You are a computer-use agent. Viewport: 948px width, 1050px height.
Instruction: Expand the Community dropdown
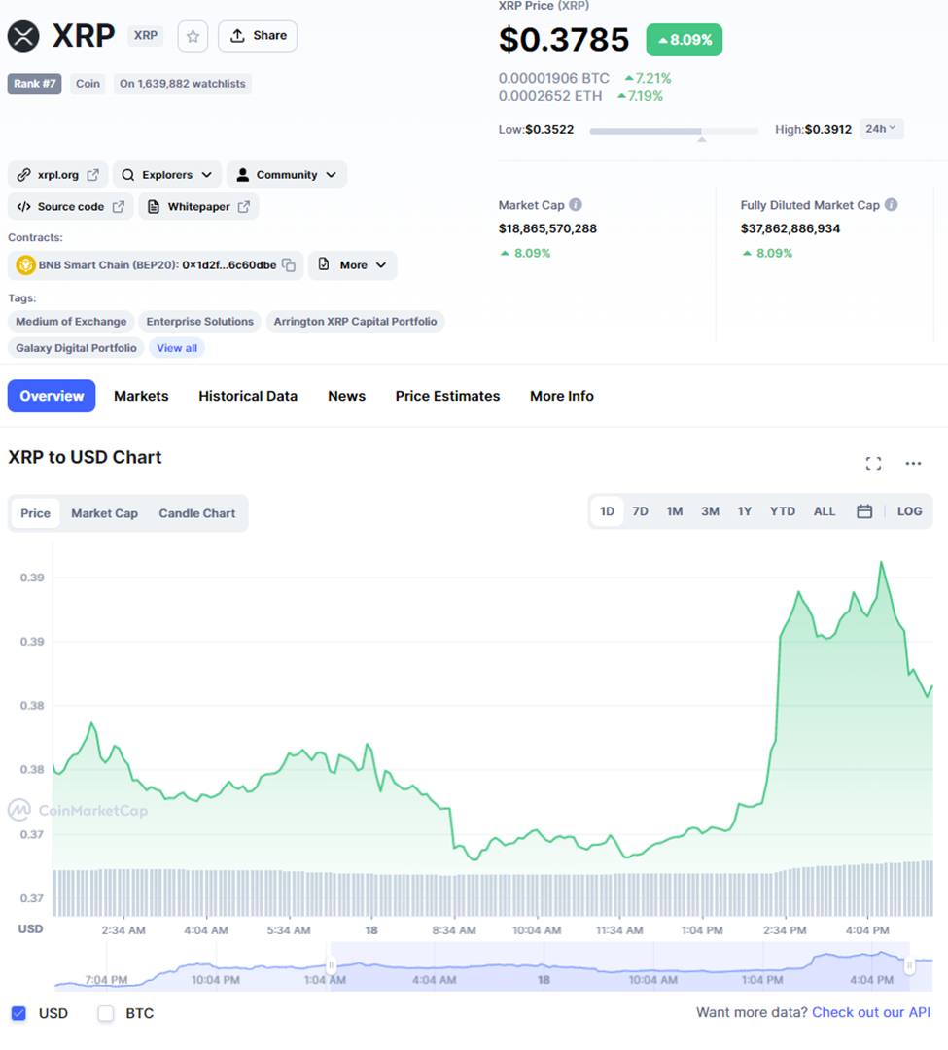pos(287,175)
